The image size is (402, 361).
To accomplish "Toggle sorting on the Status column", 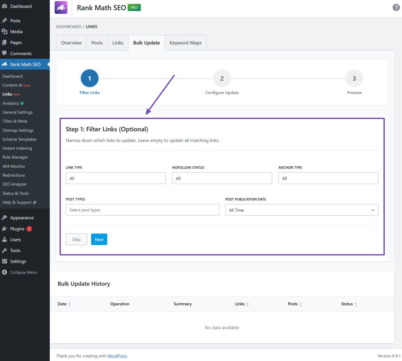I will tap(355, 304).
